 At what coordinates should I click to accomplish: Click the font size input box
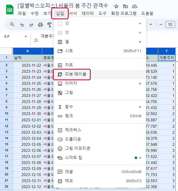click(x=170, y=25)
